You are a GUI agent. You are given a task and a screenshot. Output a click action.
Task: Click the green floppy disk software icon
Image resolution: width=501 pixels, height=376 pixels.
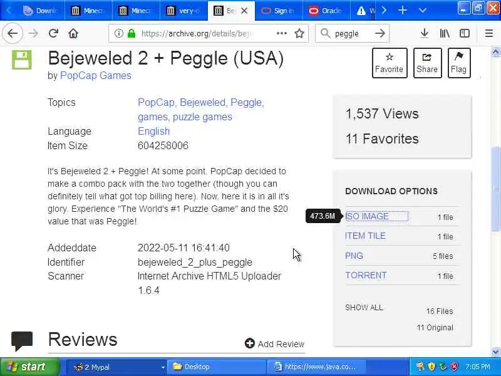pos(22,60)
